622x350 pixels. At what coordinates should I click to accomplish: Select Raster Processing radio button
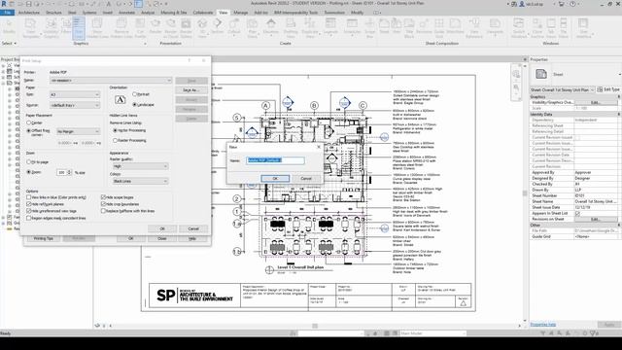click(115, 140)
